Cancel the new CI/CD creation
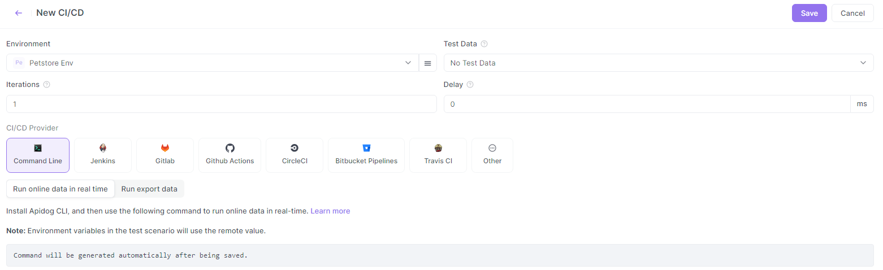This screenshot has width=883, height=270. coord(853,13)
